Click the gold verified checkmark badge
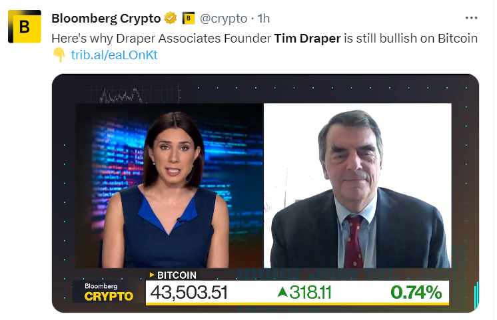Image resolution: width=497 pixels, height=320 pixels. pos(170,18)
